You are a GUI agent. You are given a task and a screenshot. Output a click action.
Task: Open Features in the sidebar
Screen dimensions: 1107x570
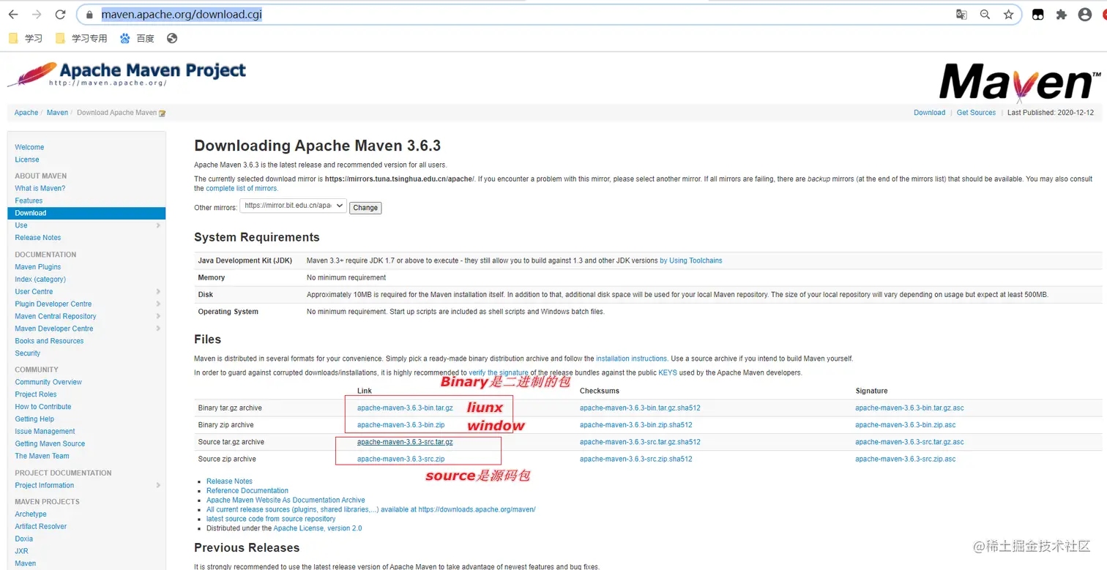[29, 200]
